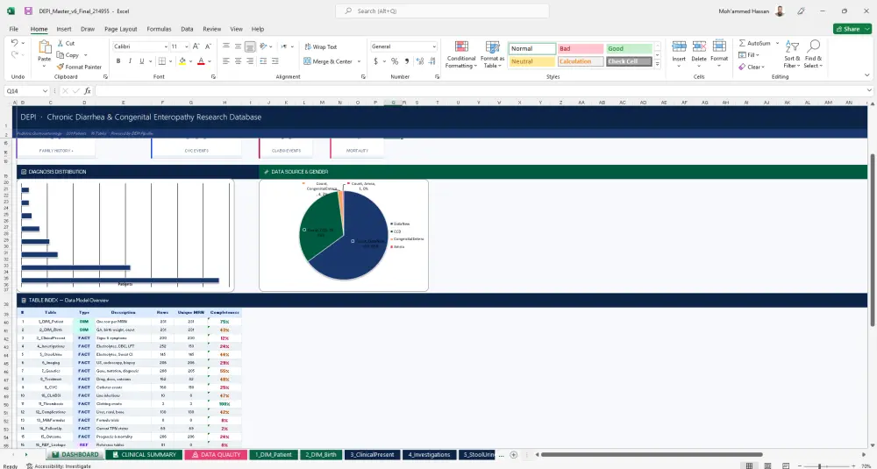Viewport: 877px width, 469px height.
Task: Click the Insert cells icon
Action: (x=679, y=47)
